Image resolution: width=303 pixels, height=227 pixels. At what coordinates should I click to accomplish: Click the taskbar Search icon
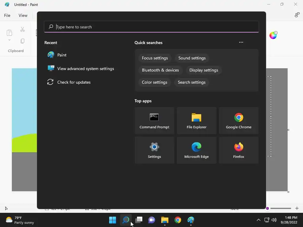pos(126,220)
